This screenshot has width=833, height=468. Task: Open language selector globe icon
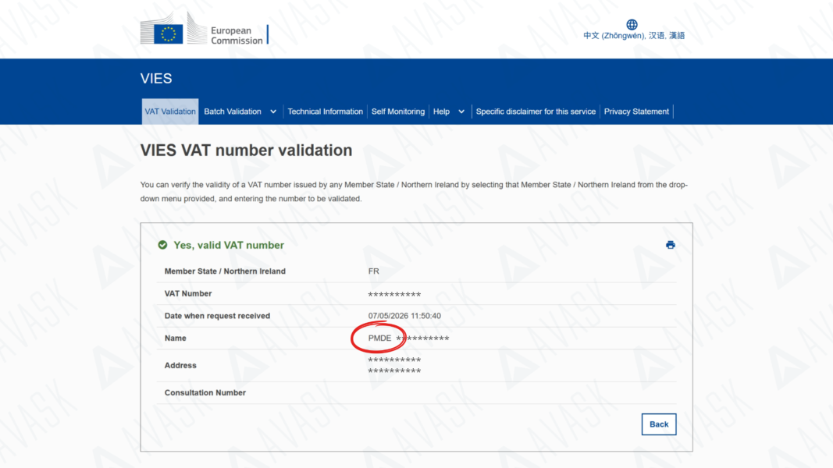click(632, 24)
